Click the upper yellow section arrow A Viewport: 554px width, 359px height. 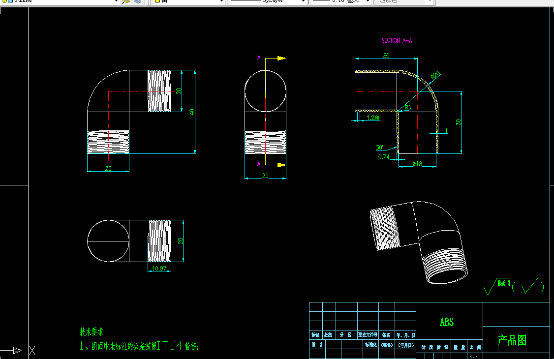pyautogui.click(x=281, y=58)
